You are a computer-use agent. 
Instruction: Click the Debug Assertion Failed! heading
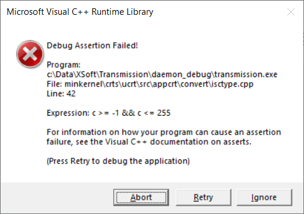(x=92, y=46)
